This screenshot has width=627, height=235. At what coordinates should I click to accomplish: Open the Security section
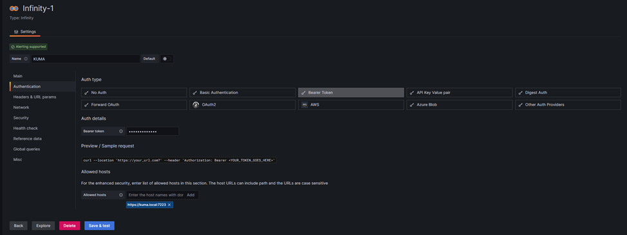(21, 117)
